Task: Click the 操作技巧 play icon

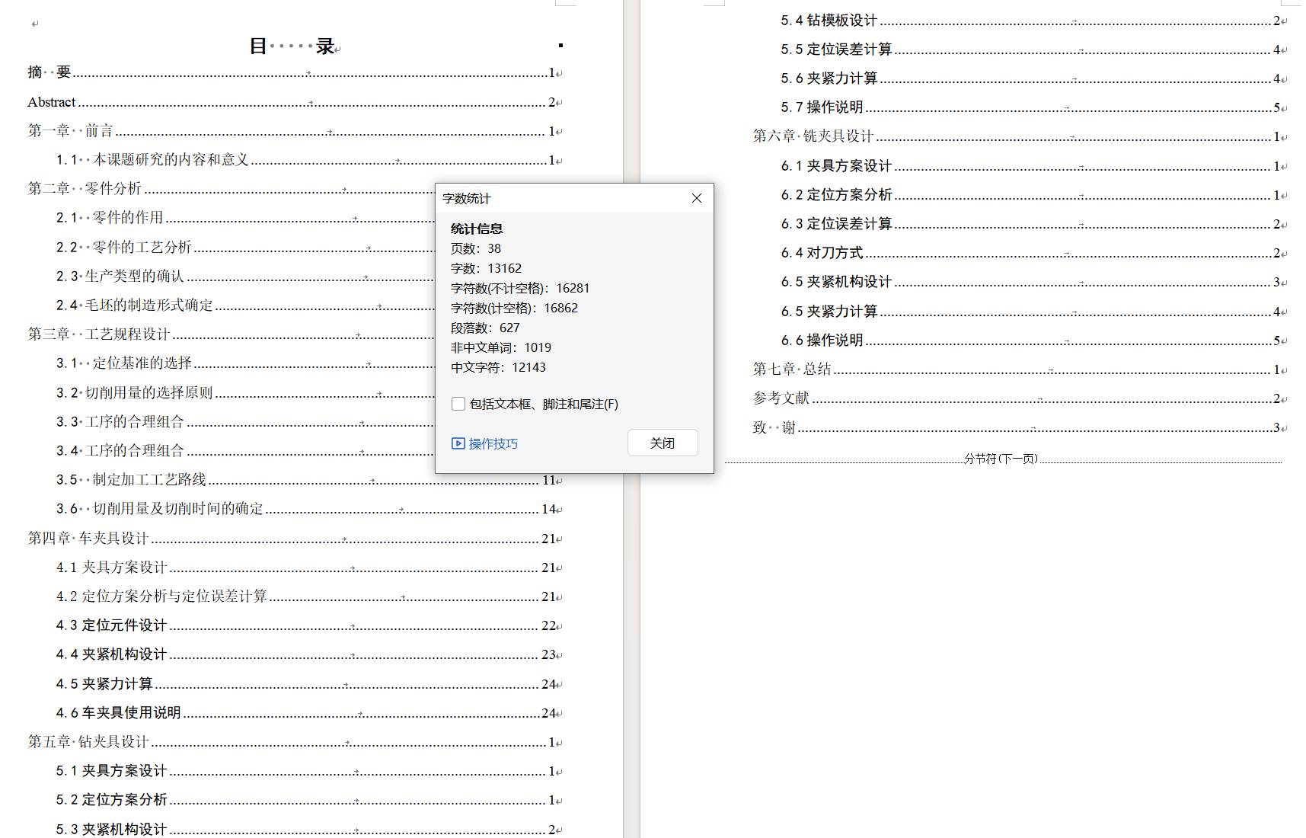Action: click(458, 443)
